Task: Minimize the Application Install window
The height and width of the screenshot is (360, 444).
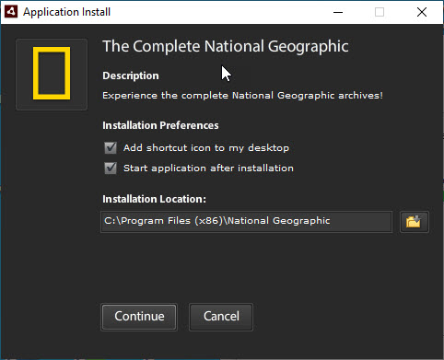Action: 338,12
